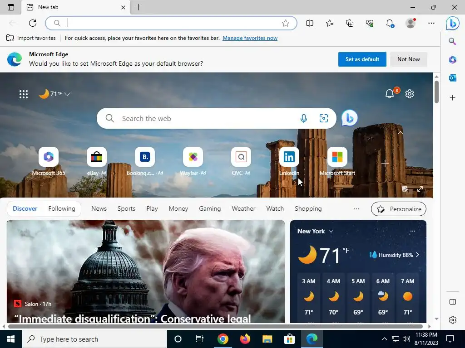
Task: Click Manage favorites now link
Action: tap(250, 38)
